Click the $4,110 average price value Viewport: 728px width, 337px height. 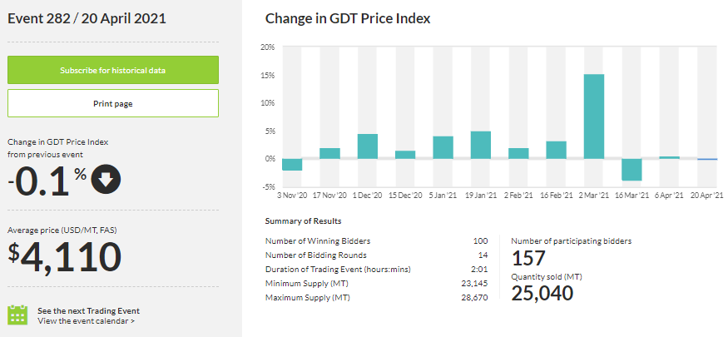[65, 257]
